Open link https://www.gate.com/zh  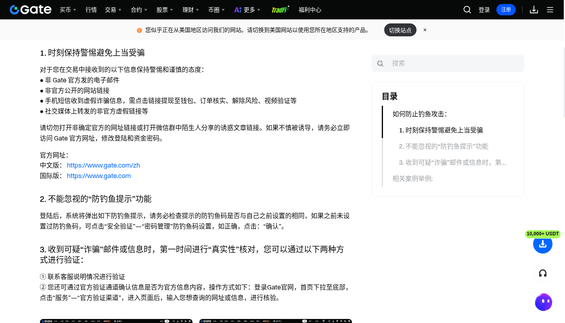[103, 166]
